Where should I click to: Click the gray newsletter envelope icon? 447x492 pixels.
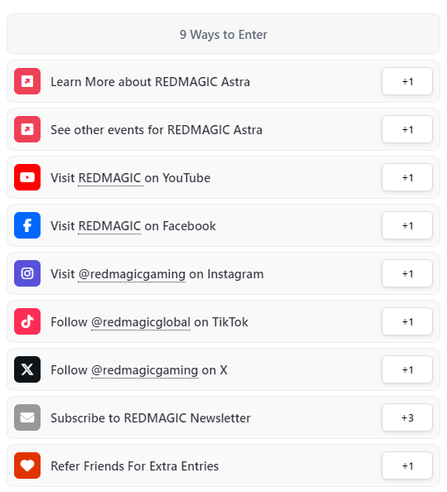click(x=27, y=417)
